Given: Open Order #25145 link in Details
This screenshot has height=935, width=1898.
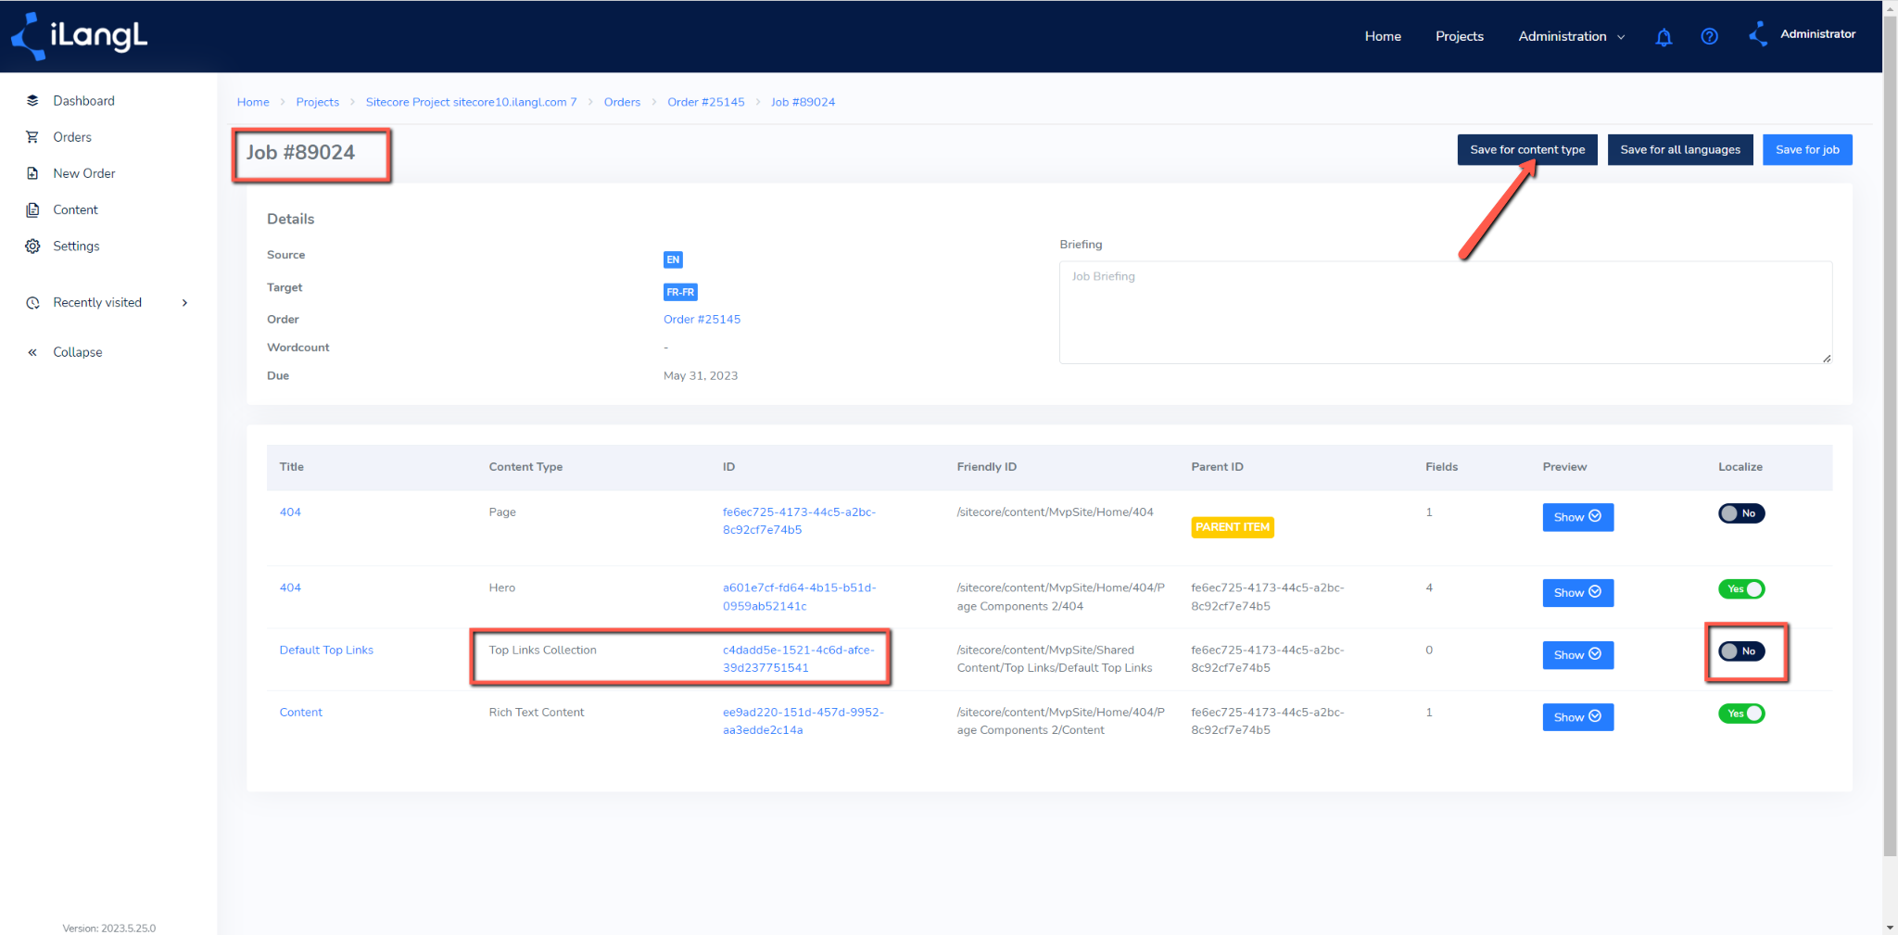Looking at the screenshot, I should pyautogui.click(x=702, y=320).
